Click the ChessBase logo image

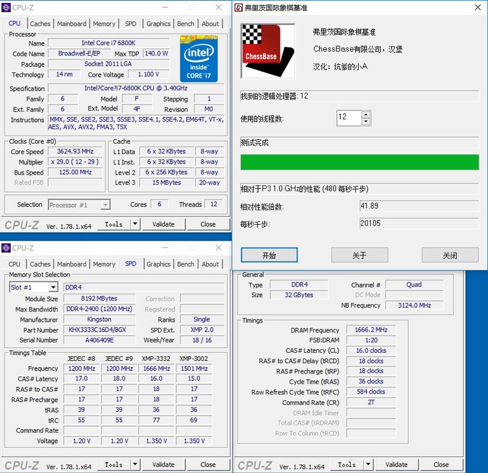click(x=268, y=51)
